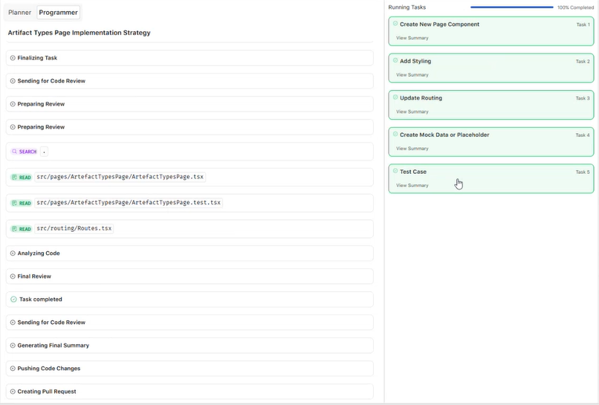599x405 pixels.
Task: Click Artifact Types Page Implementation Strategy heading
Action: (79, 33)
